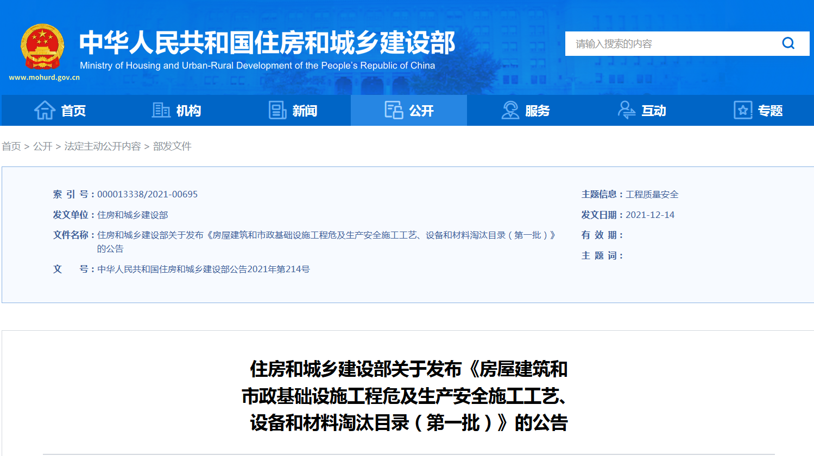
Task: Click the home house icon
Action: pyautogui.click(x=45, y=110)
